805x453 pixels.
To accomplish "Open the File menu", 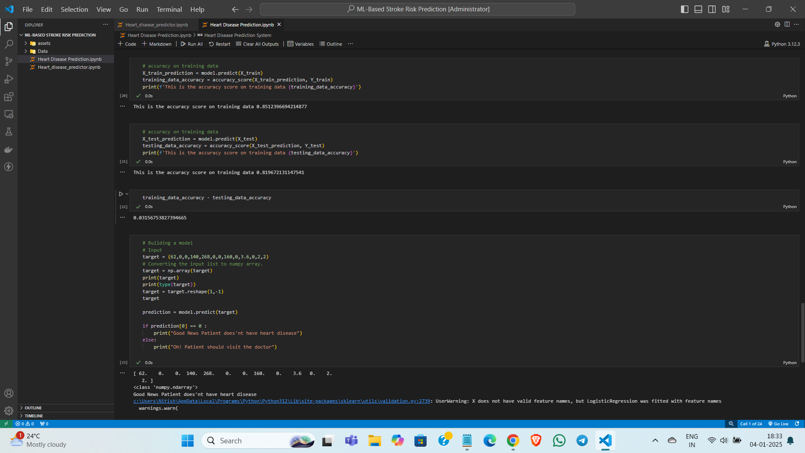I will tap(28, 9).
